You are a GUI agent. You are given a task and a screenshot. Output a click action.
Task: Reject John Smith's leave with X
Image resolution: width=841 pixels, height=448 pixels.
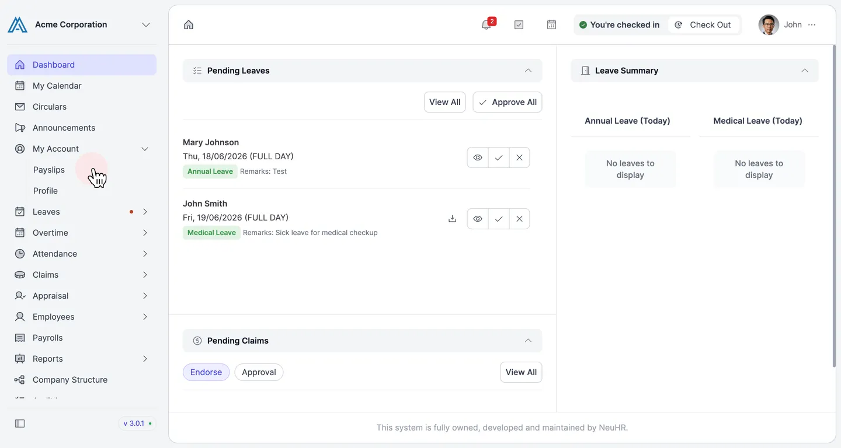point(519,219)
